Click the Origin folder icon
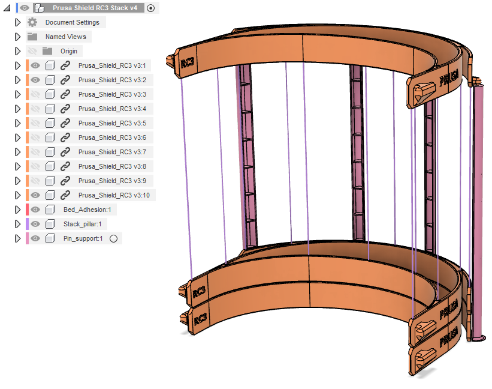Image resolution: width=492 pixels, height=389 pixels. point(47,51)
